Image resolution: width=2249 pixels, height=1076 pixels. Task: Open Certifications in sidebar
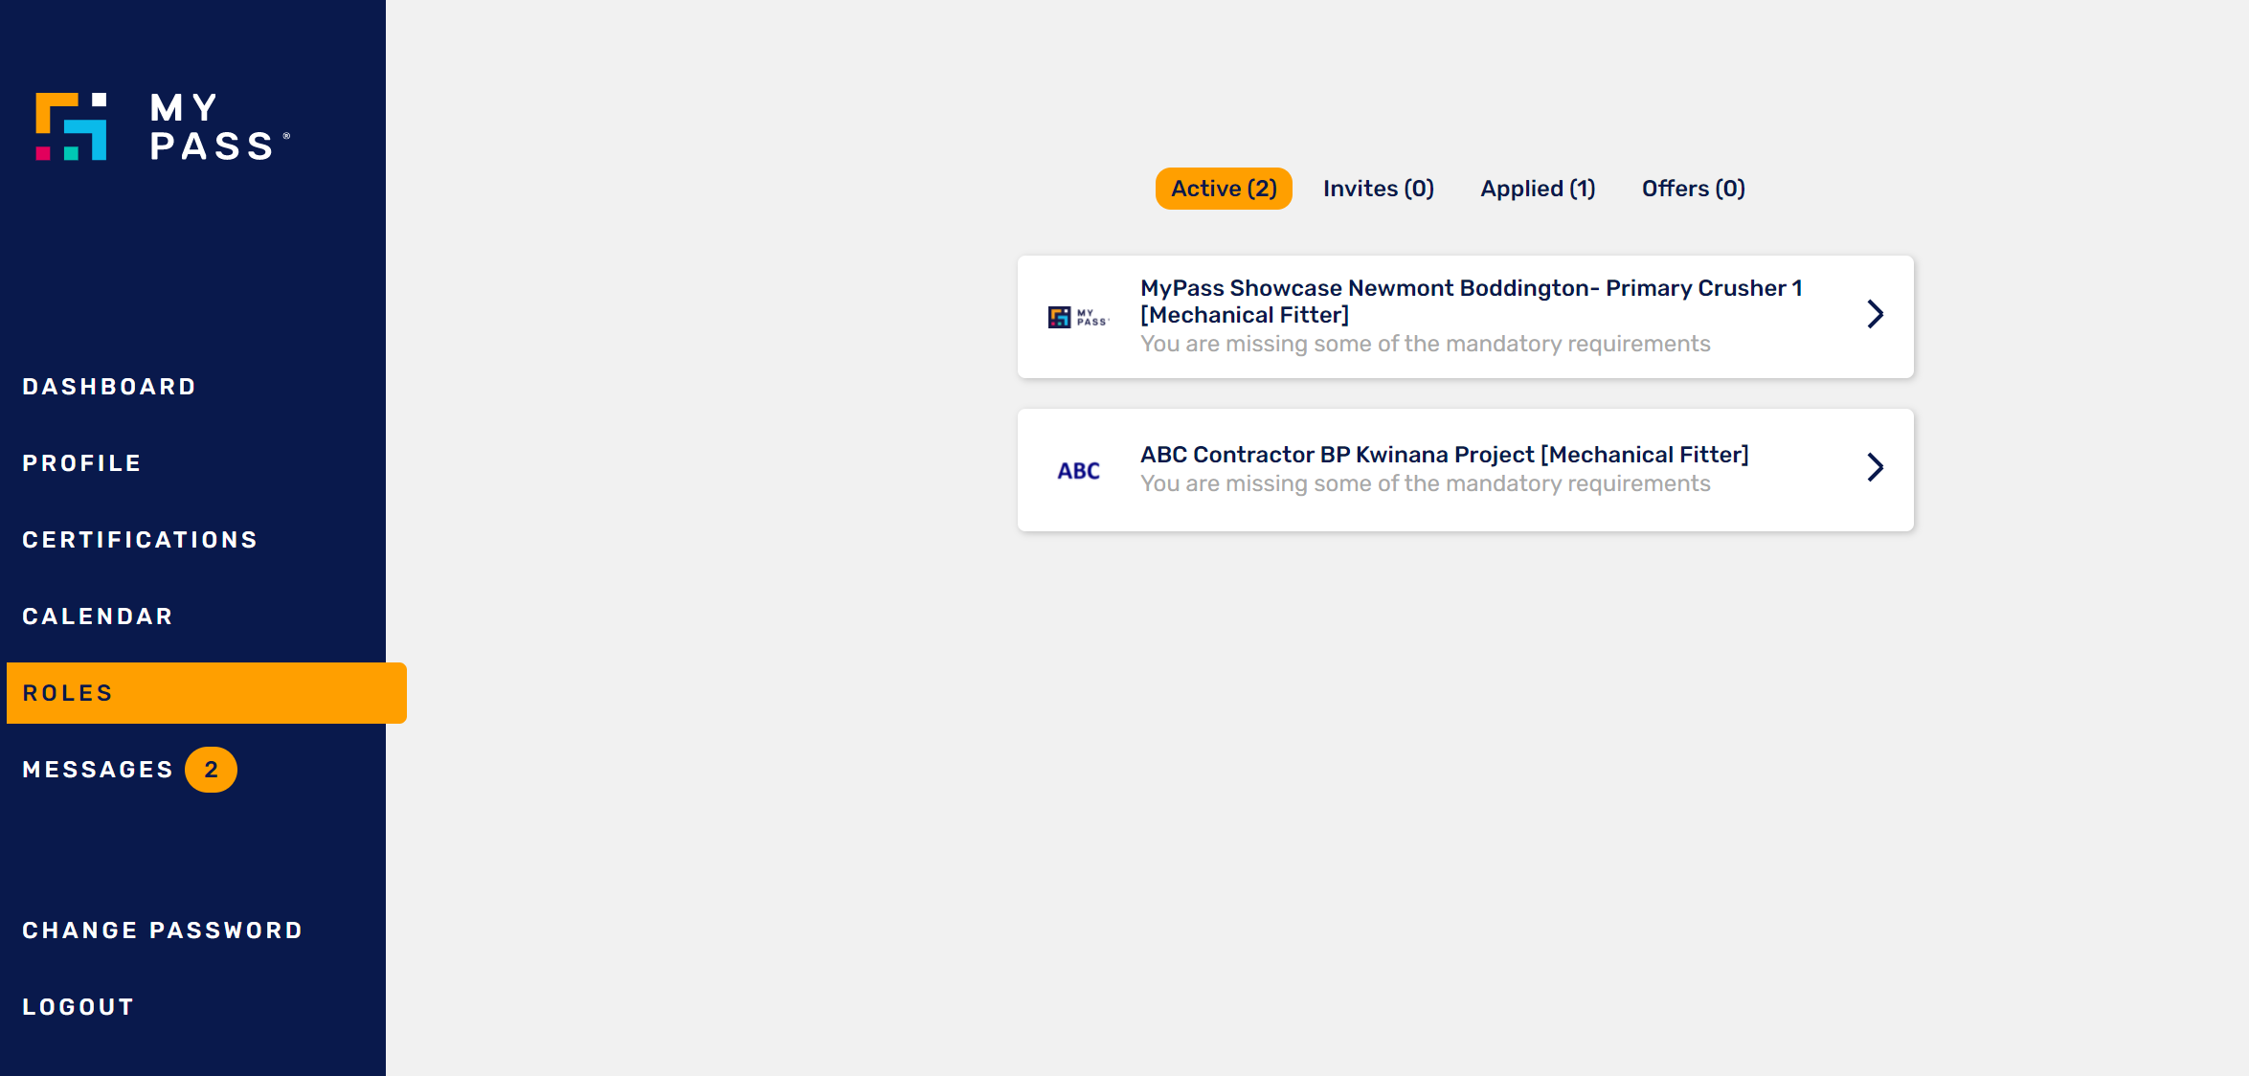pyautogui.click(x=140, y=540)
